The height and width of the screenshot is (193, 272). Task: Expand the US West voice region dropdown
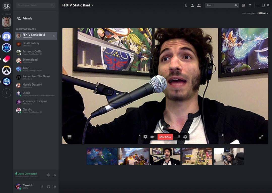[262, 13]
